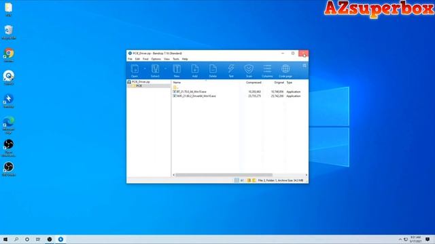Click the Extract toolbar icon

tap(155, 70)
